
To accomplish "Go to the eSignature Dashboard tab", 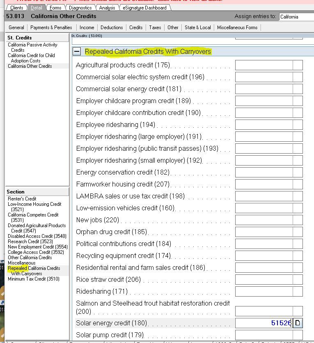I will pos(144,8).
